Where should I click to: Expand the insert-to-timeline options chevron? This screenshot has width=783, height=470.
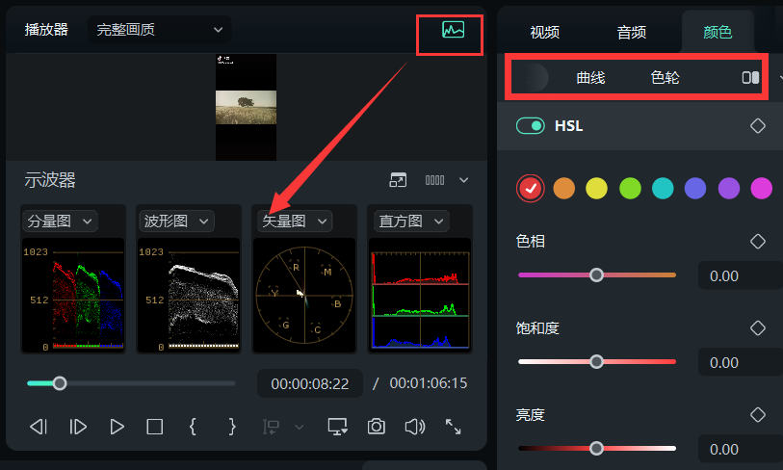tap(300, 427)
